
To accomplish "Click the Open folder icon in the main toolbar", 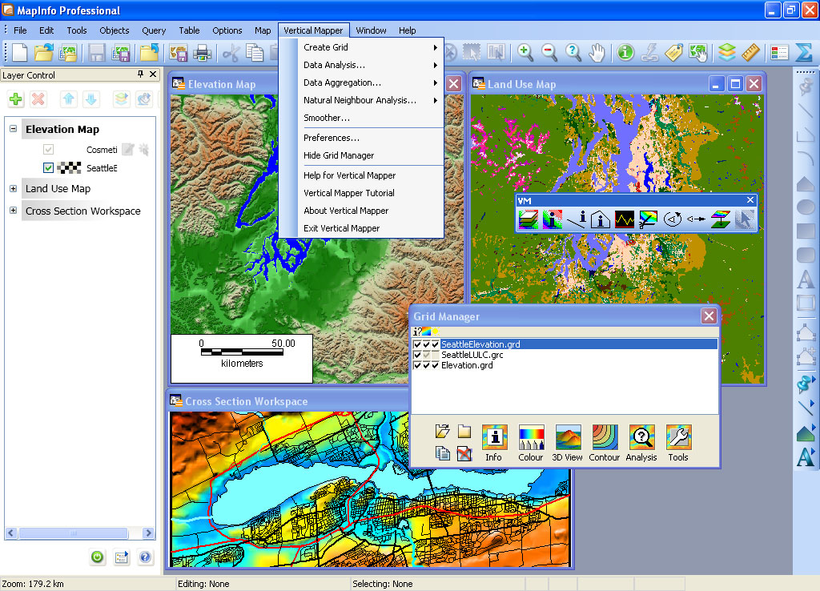I will (44, 52).
